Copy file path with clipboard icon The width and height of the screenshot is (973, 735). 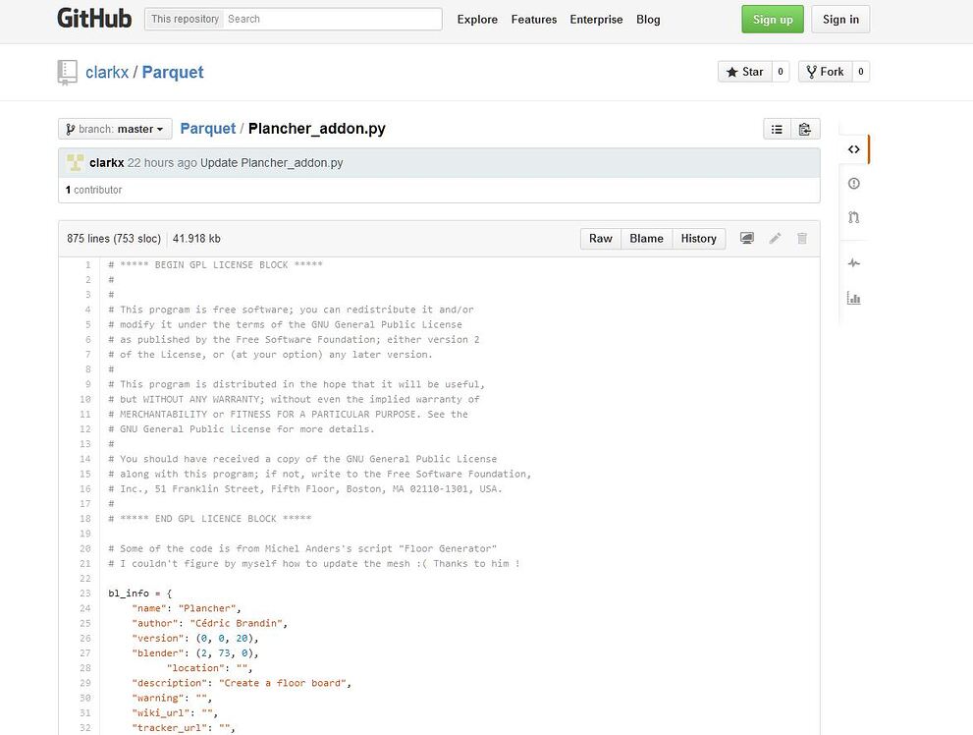805,129
